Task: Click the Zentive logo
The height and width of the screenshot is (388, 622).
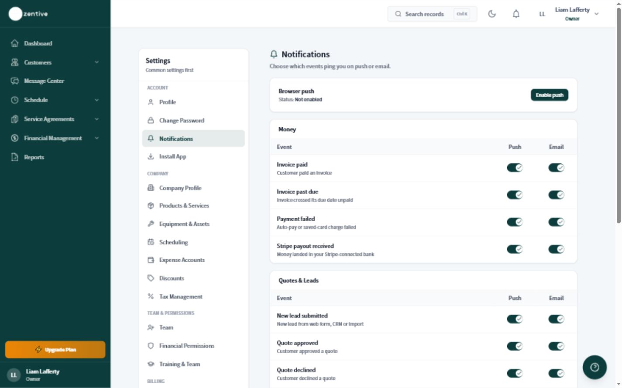Action: [x=28, y=14]
